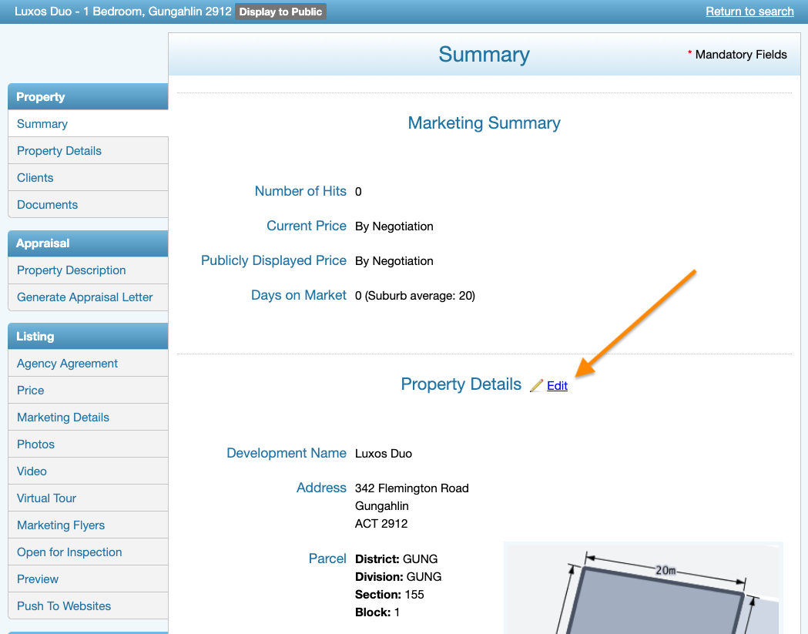Select Push To Websites
808x634 pixels.
[x=64, y=606]
